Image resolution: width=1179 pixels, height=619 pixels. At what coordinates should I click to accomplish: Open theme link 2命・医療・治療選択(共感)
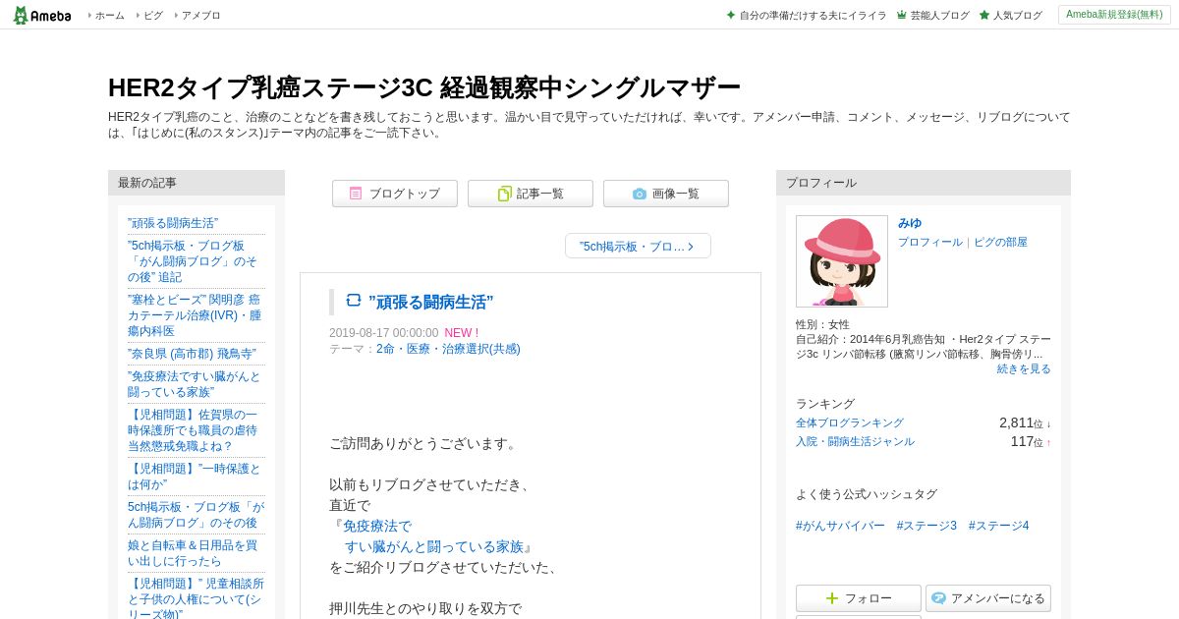pos(448,349)
